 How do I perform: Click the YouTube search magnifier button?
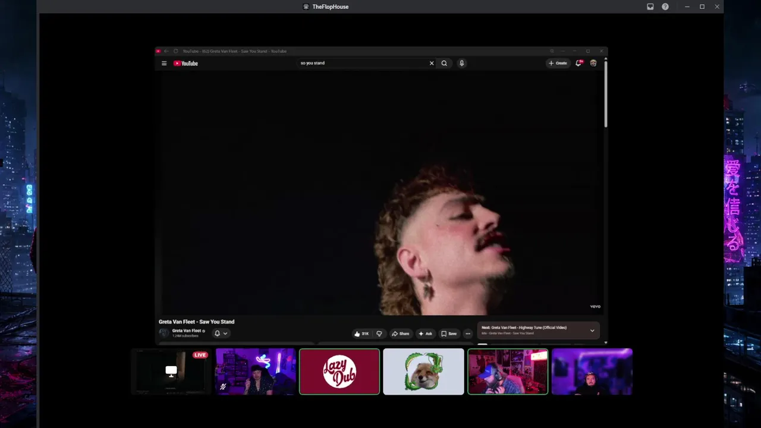(x=444, y=63)
